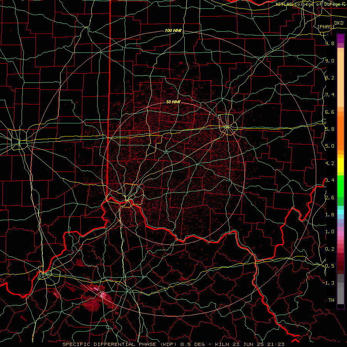Click the cyan swatch on the color bar
This screenshot has width=347, height=347.
point(340,212)
